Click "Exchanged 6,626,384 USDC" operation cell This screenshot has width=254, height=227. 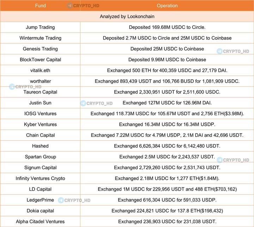click(167, 146)
